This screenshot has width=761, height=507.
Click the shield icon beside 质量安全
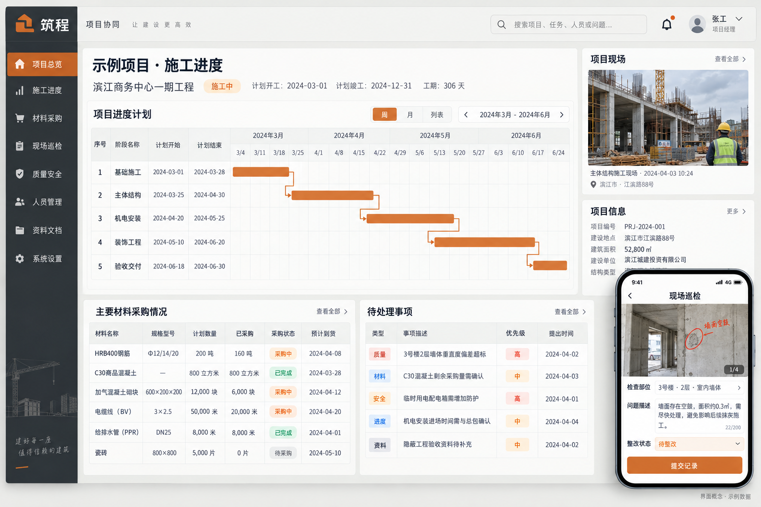(20, 174)
